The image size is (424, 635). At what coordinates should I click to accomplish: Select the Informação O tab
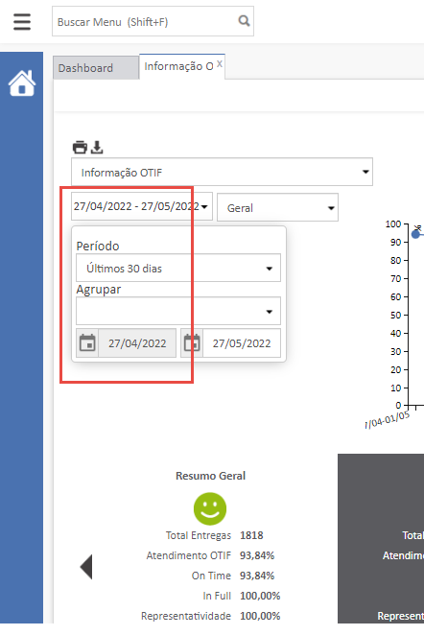(x=178, y=66)
